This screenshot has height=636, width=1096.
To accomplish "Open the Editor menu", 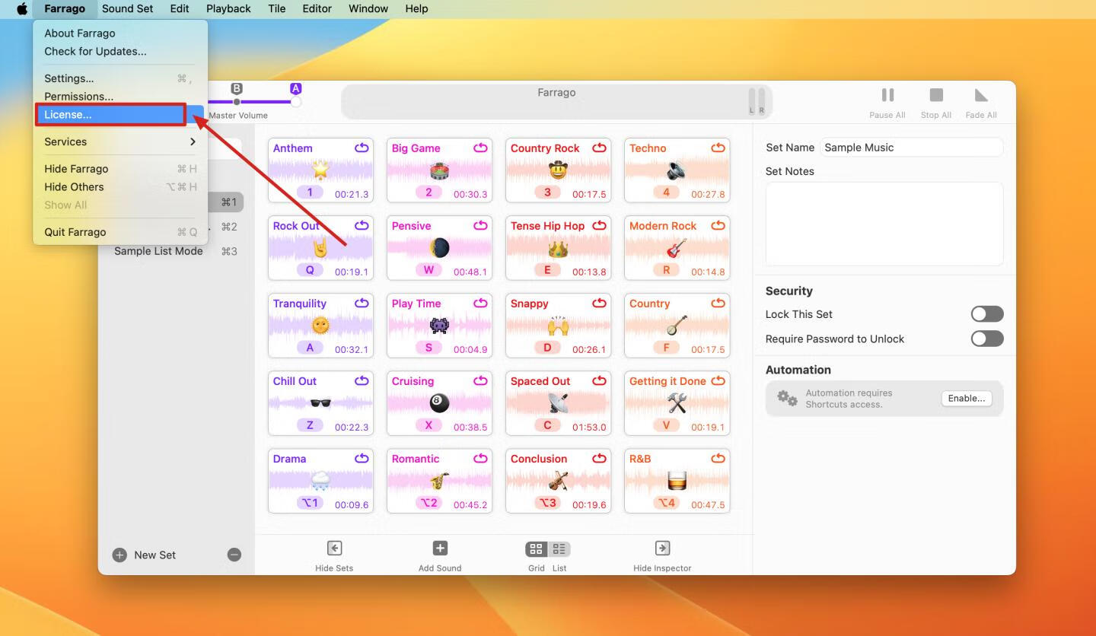I will pyautogui.click(x=317, y=9).
